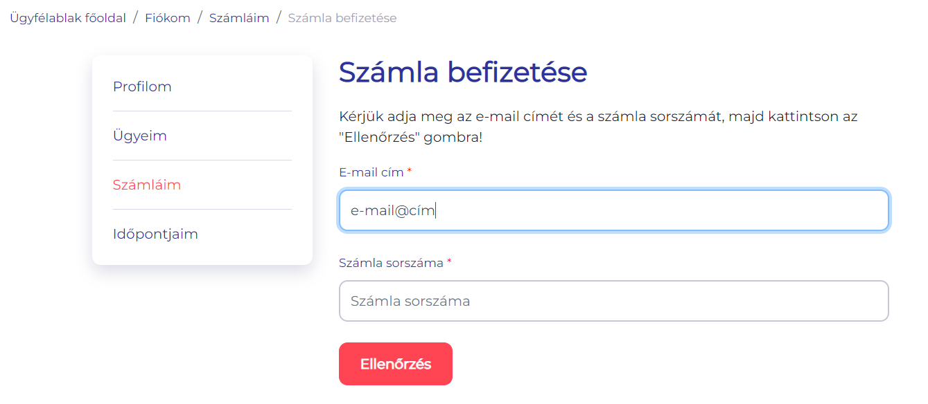Image resolution: width=928 pixels, height=404 pixels.
Task: Select Ügyeim from the side menu
Action: point(140,136)
